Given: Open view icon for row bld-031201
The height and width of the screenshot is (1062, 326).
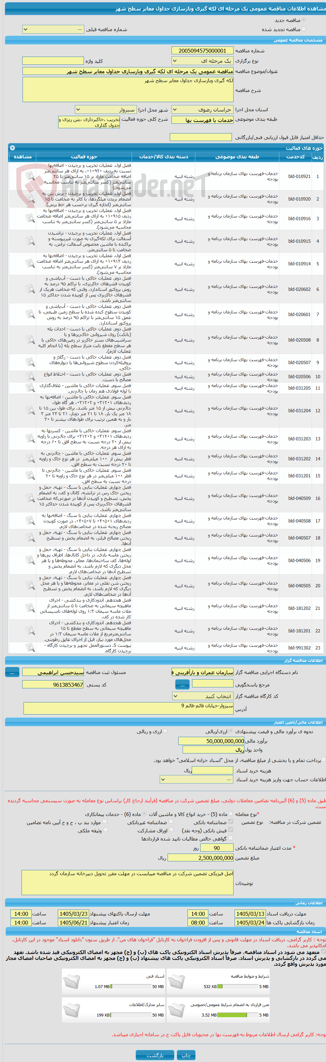Looking at the screenshot, I should tap(30, 475).
